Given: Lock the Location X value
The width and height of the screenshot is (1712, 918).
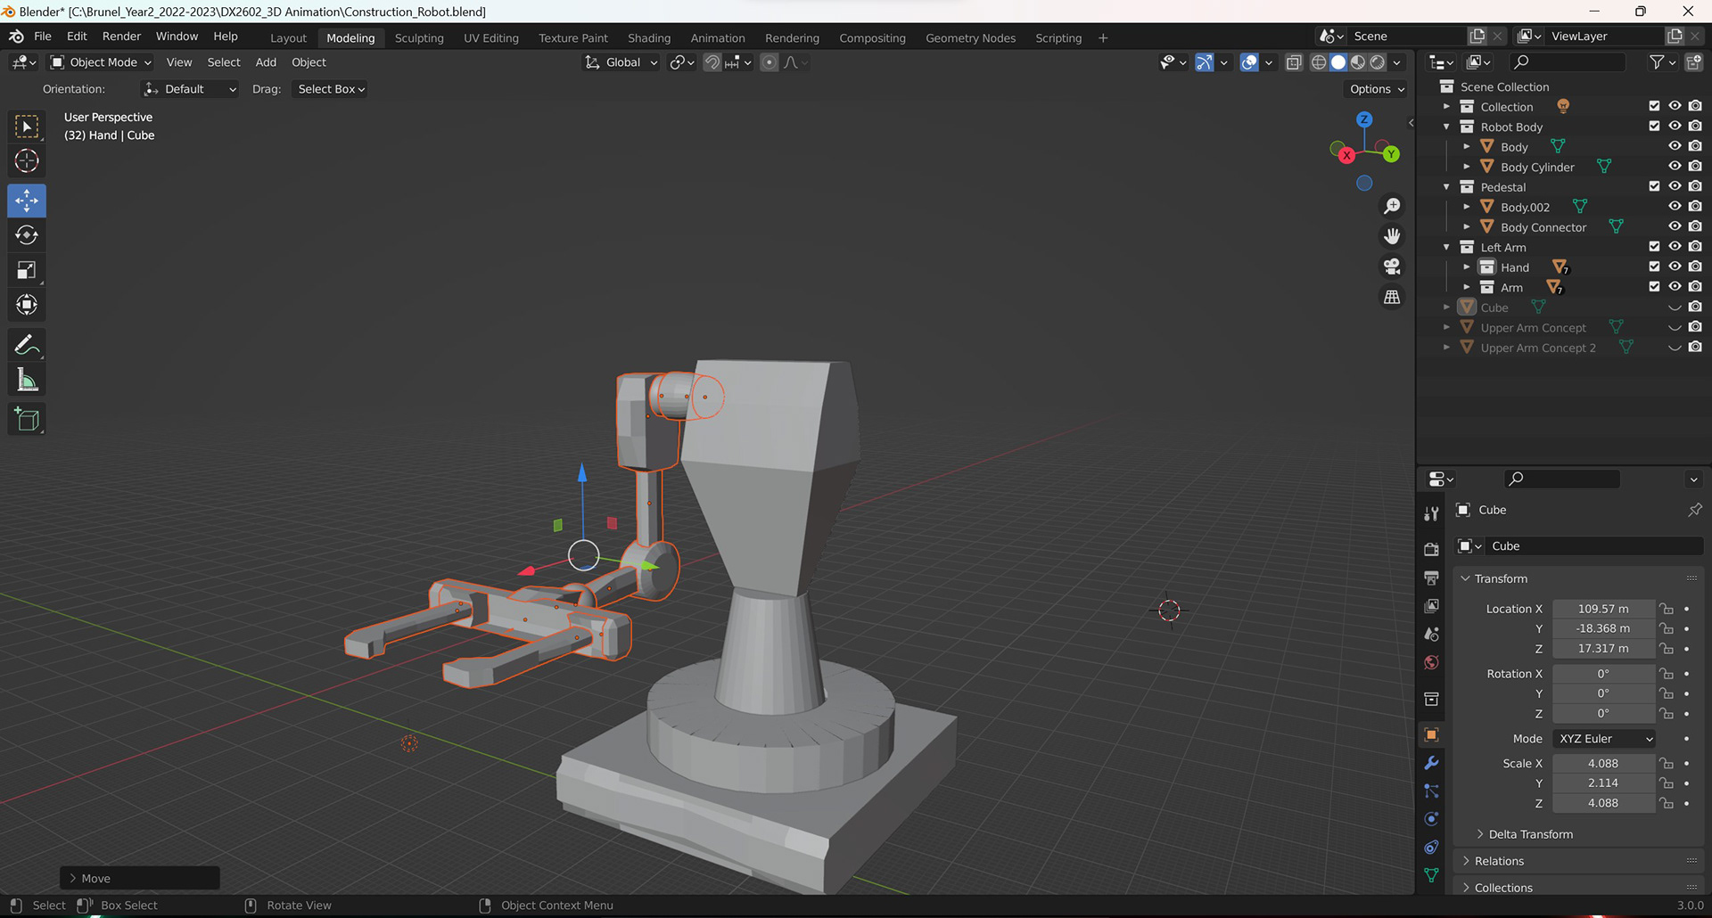Looking at the screenshot, I should pos(1667,609).
